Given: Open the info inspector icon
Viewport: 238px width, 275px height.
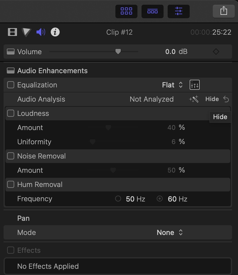Looking at the screenshot, I should 55,32.
